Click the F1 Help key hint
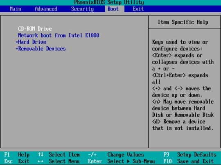The height and width of the screenshot is (165, 221). tap(17, 155)
